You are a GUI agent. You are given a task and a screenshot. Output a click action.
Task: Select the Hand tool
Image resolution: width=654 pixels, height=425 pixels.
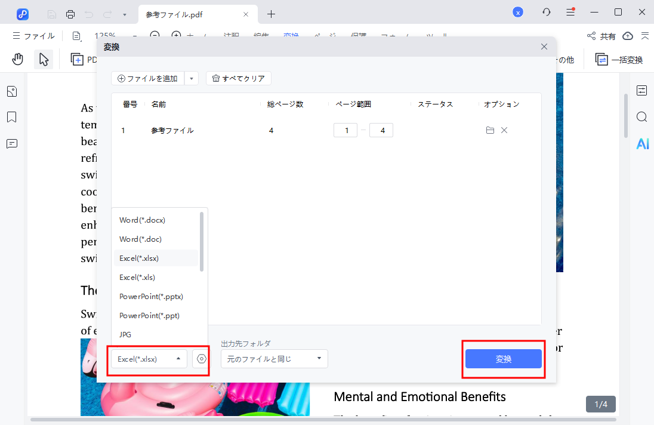pos(17,58)
